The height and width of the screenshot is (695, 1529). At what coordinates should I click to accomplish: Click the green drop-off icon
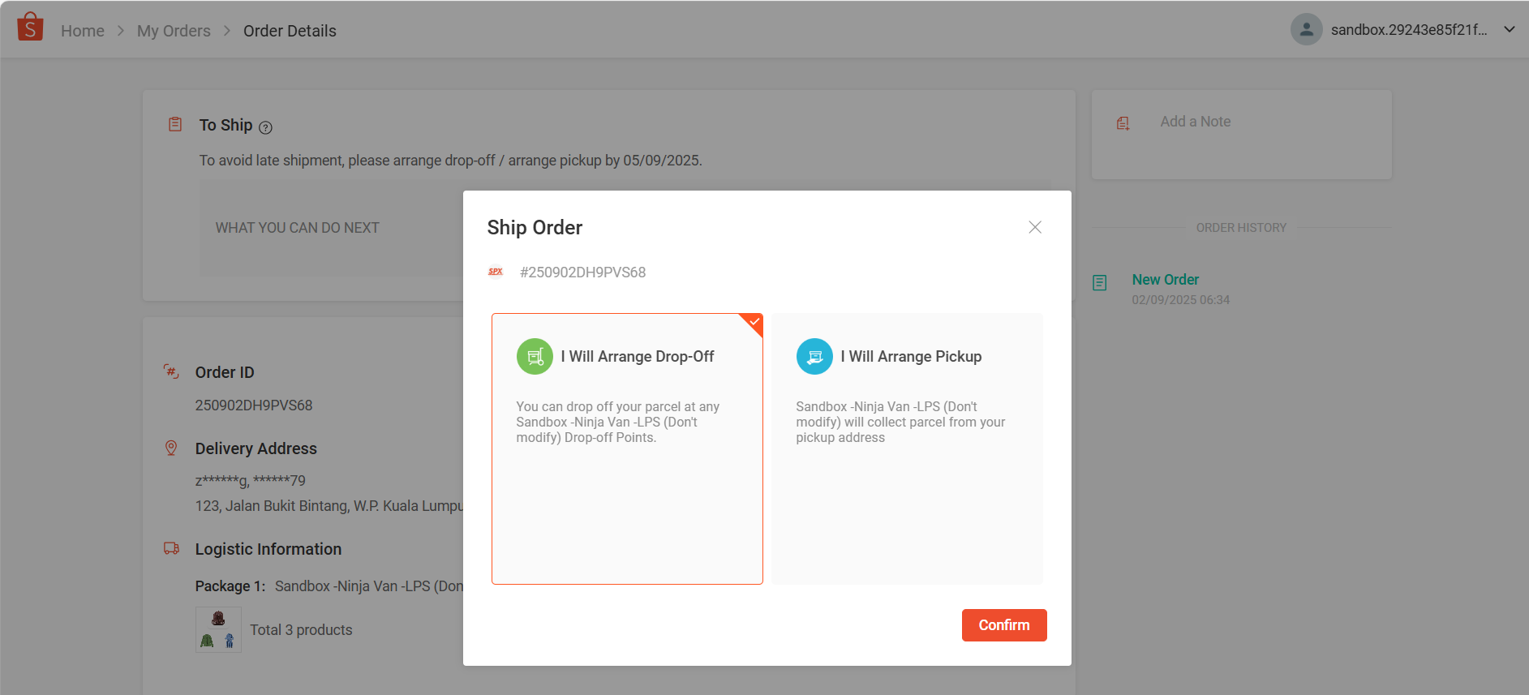point(535,356)
